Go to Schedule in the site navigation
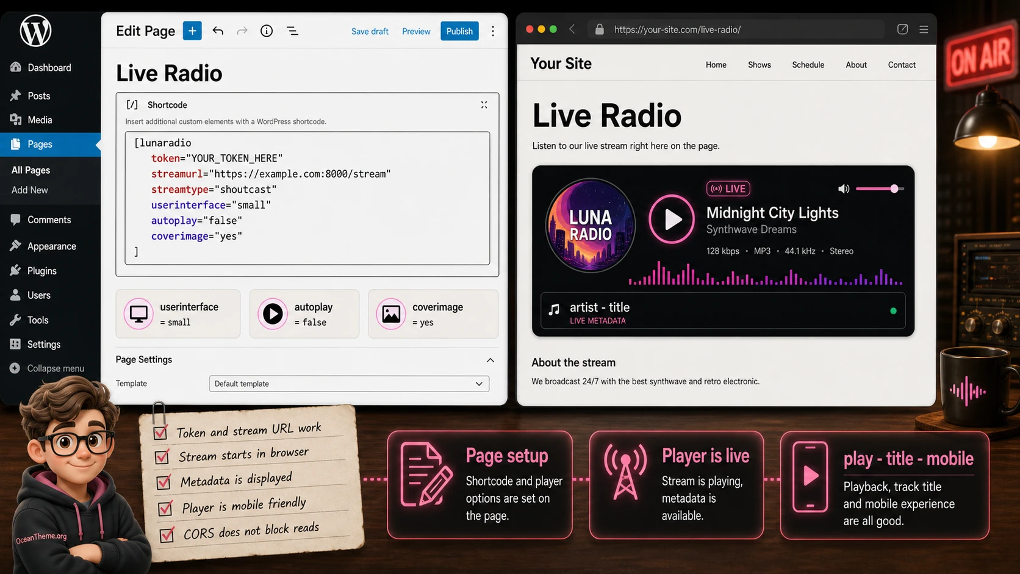 808,65
